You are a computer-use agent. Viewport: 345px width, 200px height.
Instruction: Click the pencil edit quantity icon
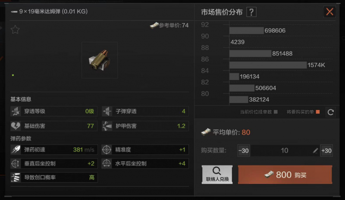[315, 150]
